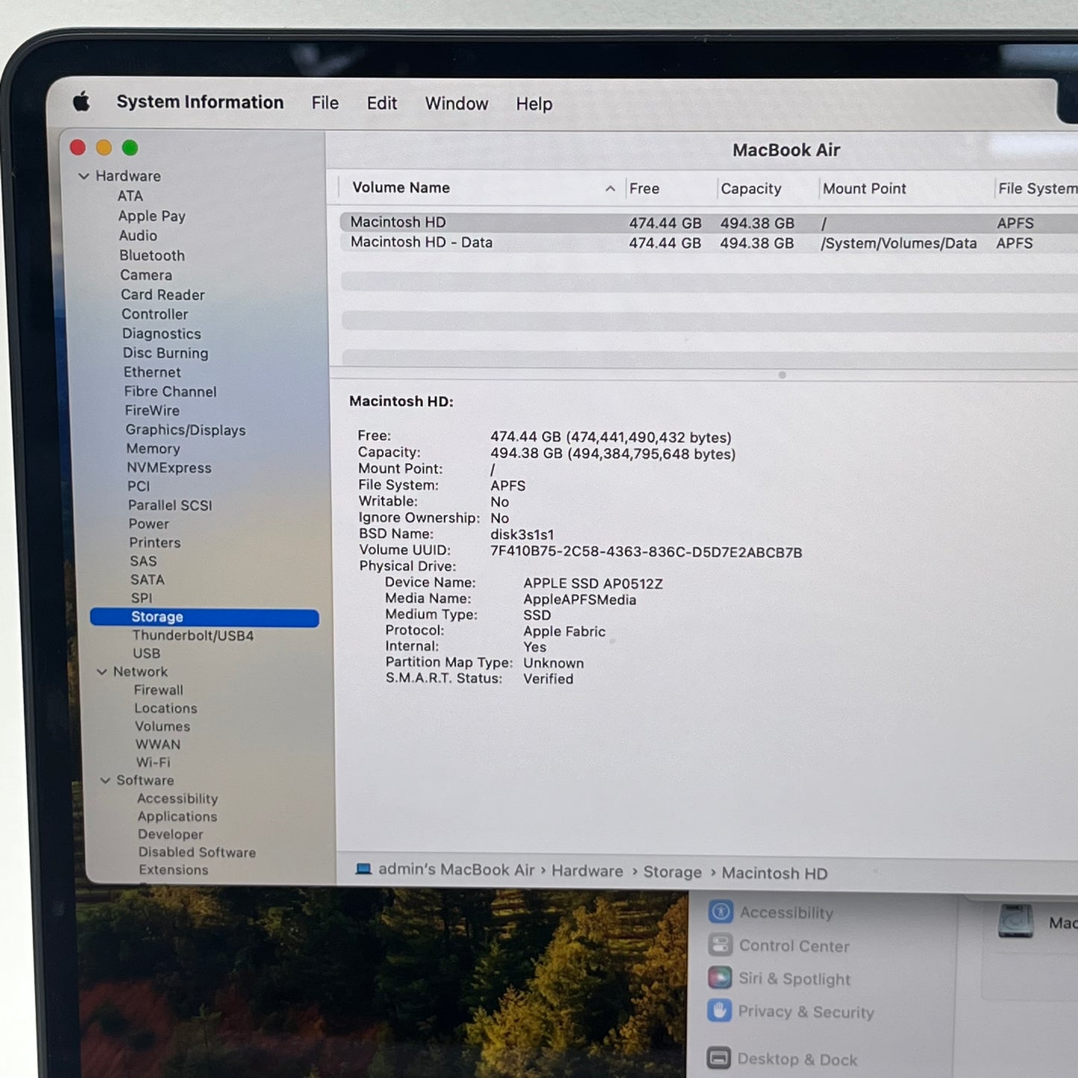Select Volumes under Network

[163, 726]
